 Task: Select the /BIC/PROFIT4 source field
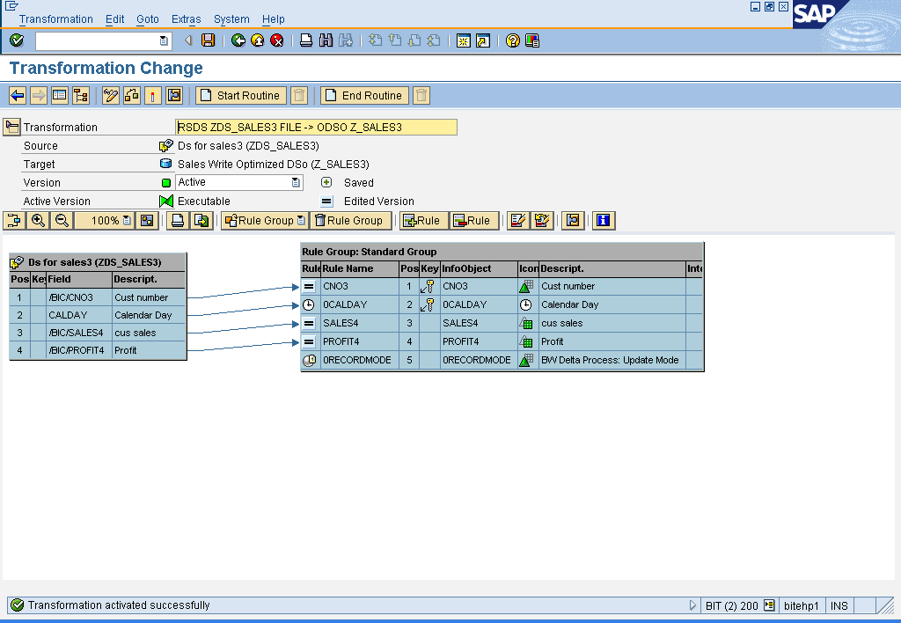[x=98, y=350]
